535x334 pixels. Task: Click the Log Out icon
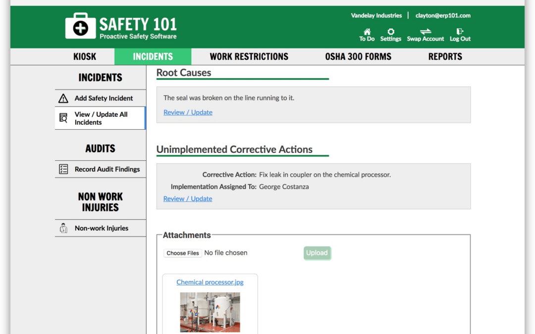point(460,32)
